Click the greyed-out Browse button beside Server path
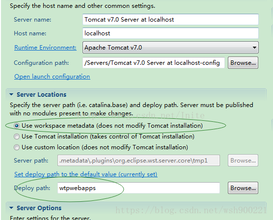Viewport: 273px width, 220px height. tap(243, 161)
